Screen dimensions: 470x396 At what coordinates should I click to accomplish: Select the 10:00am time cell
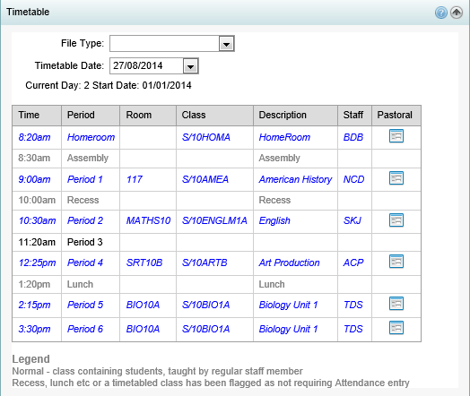click(37, 200)
